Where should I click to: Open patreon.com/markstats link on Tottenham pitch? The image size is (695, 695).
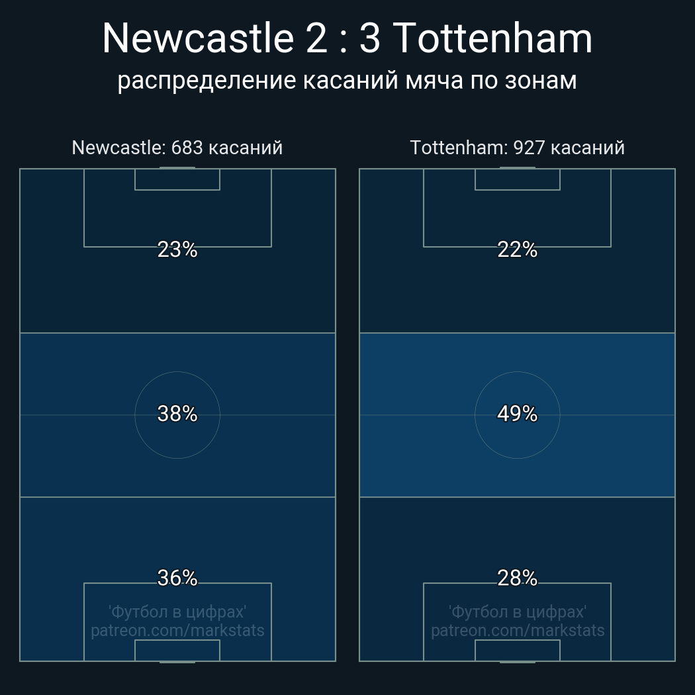click(x=517, y=631)
